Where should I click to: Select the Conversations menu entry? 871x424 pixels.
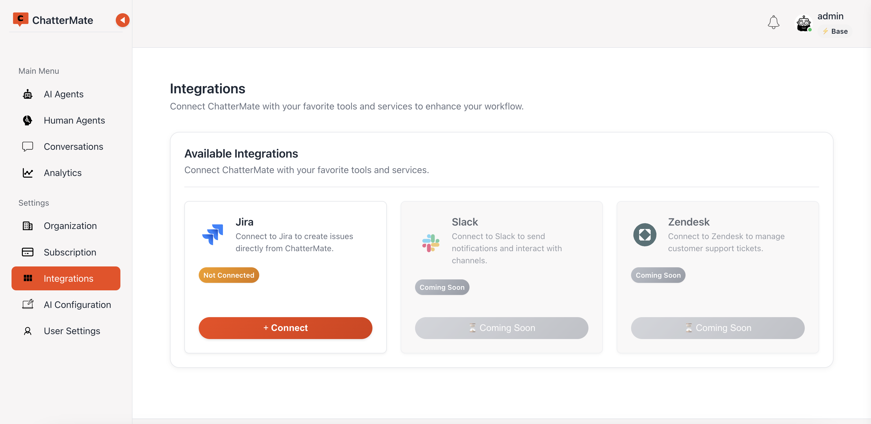click(x=73, y=146)
